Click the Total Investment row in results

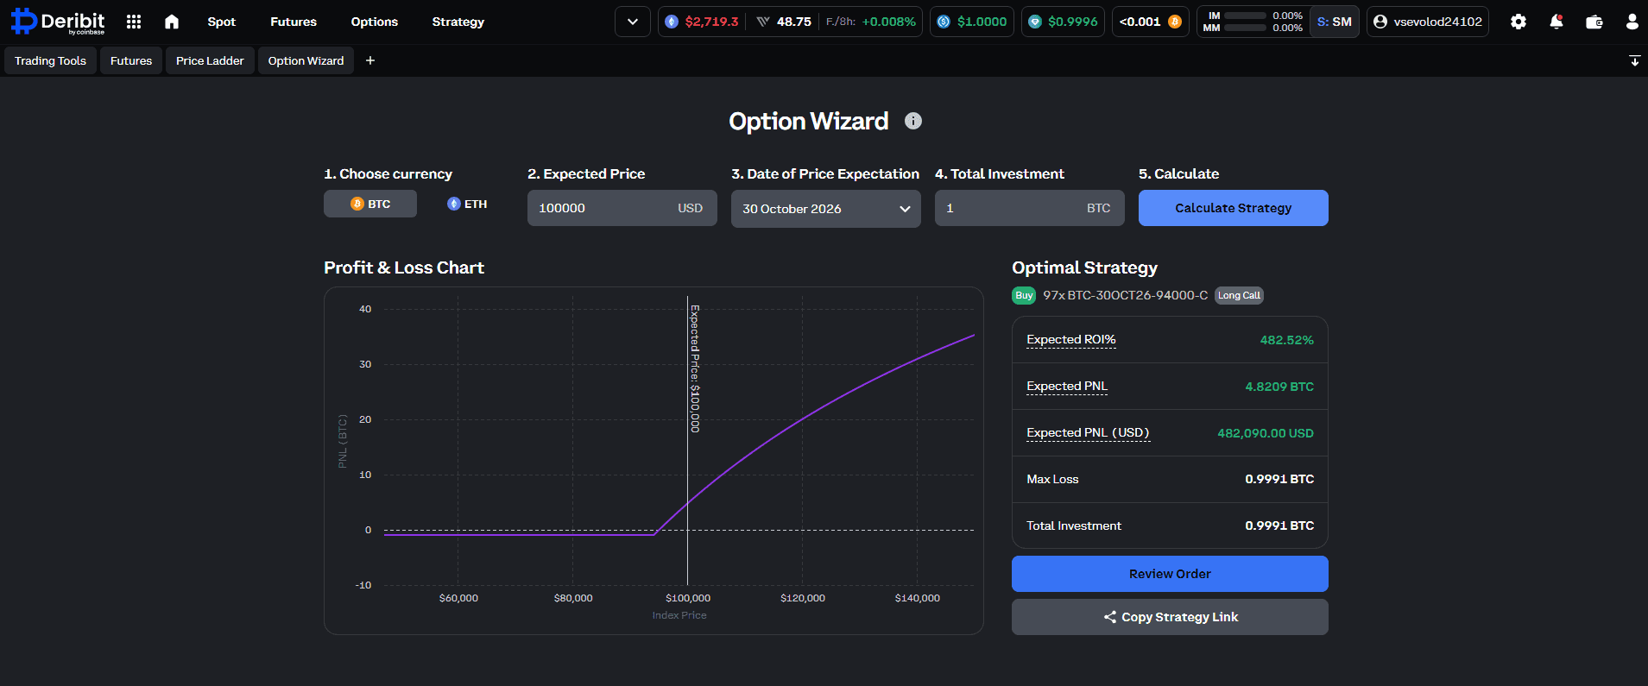coord(1170,526)
